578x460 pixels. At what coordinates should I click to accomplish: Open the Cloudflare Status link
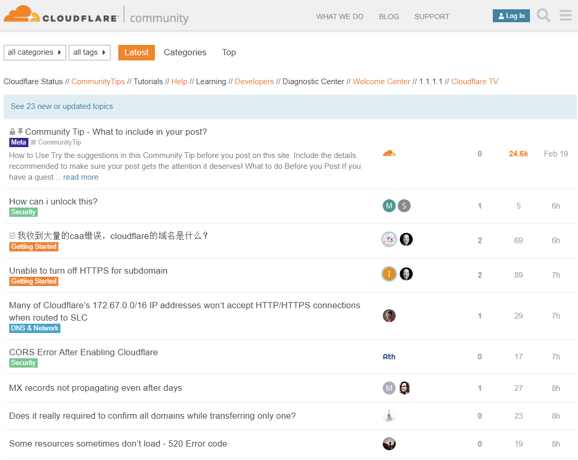33,82
